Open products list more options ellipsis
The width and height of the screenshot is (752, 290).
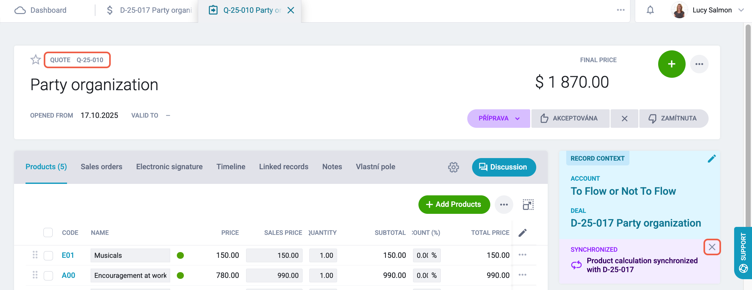(x=504, y=205)
